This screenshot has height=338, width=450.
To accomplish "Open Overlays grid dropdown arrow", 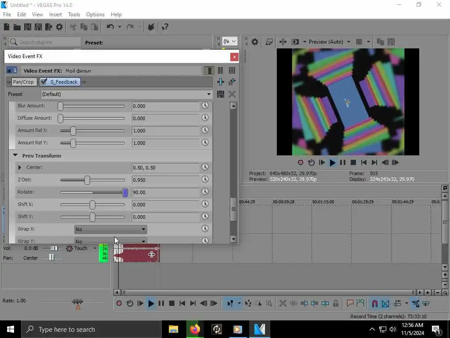I will (368, 42).
